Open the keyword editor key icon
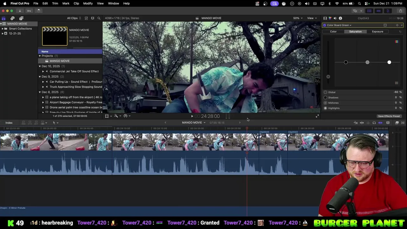407x229 pixels. coord(29,11)
